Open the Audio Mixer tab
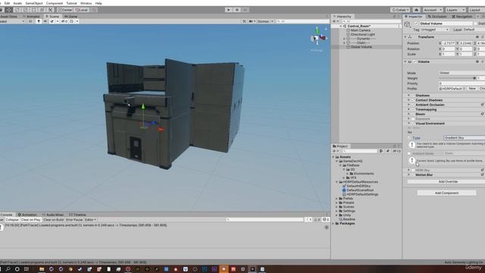 point(52,215)
